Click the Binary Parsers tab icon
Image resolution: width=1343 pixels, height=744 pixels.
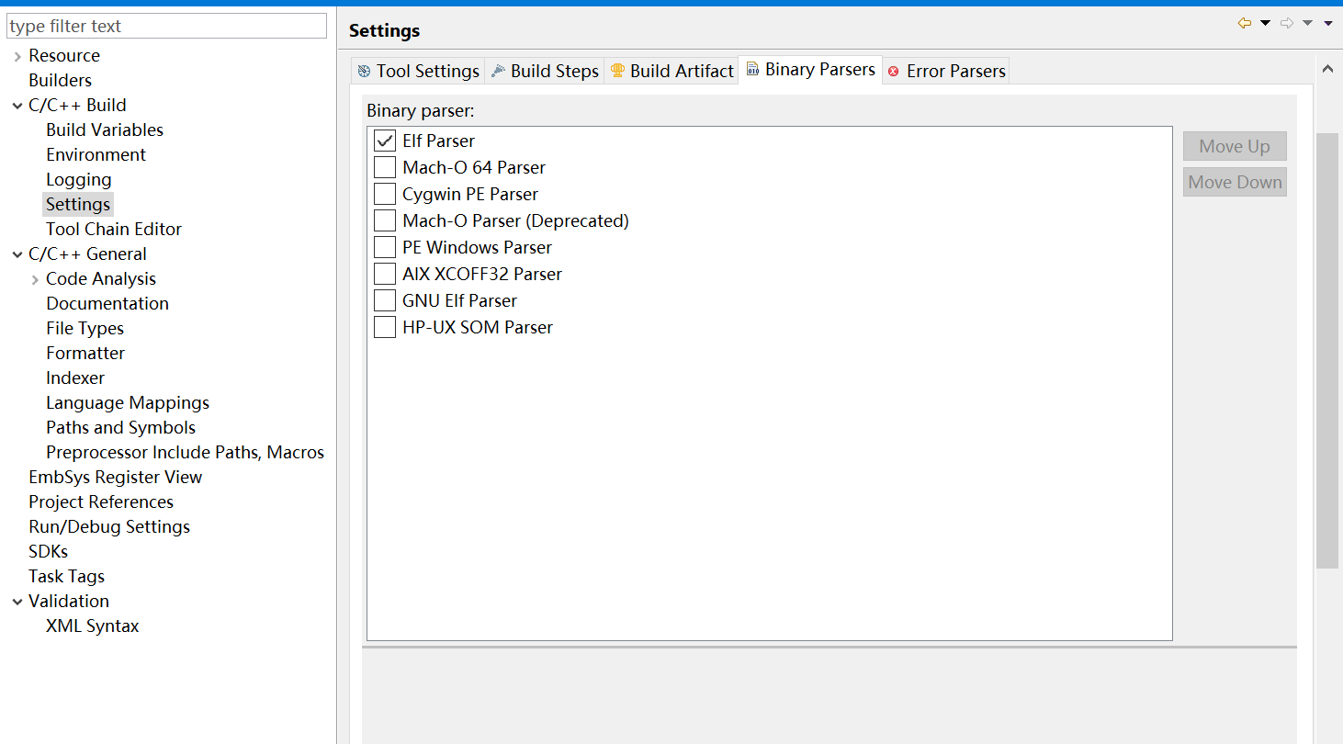(752, 70)
